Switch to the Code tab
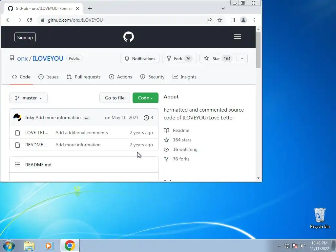Viewport: 336px width, 252px height. tap(21, 77)
